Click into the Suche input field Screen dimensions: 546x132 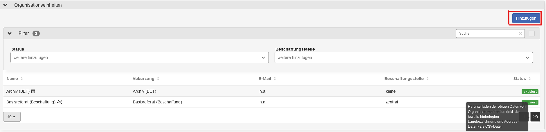(486, 34)
